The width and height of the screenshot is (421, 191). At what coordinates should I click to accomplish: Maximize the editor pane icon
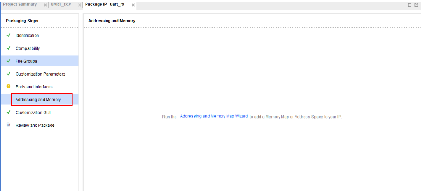pos(409,5)
